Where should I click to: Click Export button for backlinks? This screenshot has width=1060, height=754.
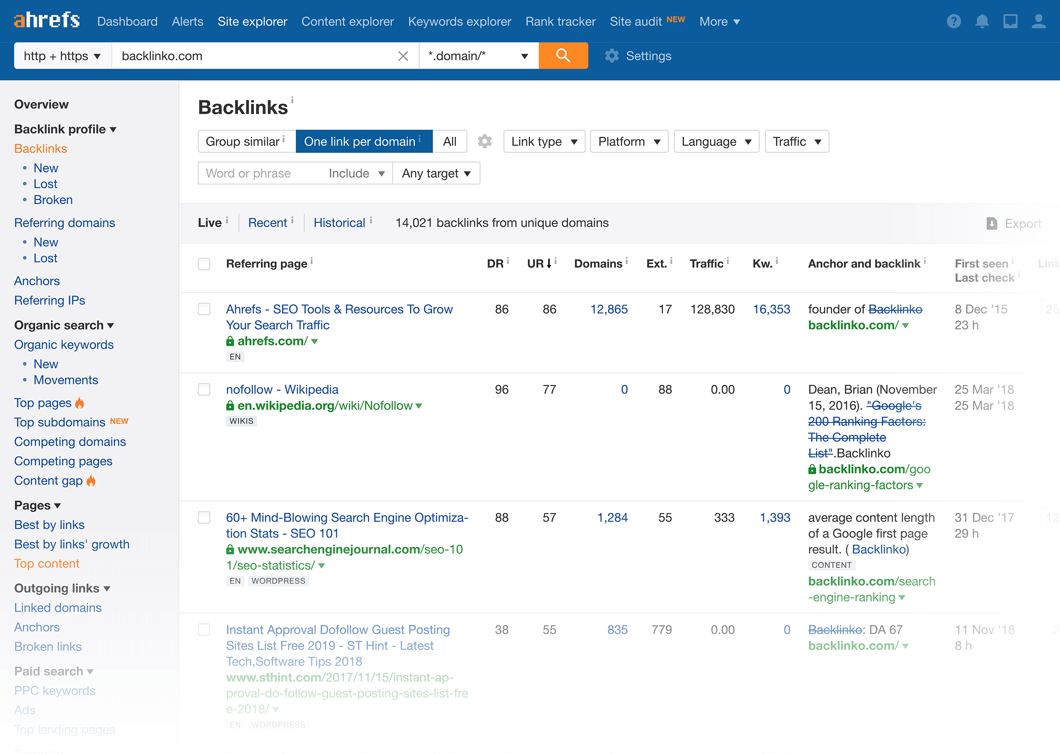(x=1015, y=222)
